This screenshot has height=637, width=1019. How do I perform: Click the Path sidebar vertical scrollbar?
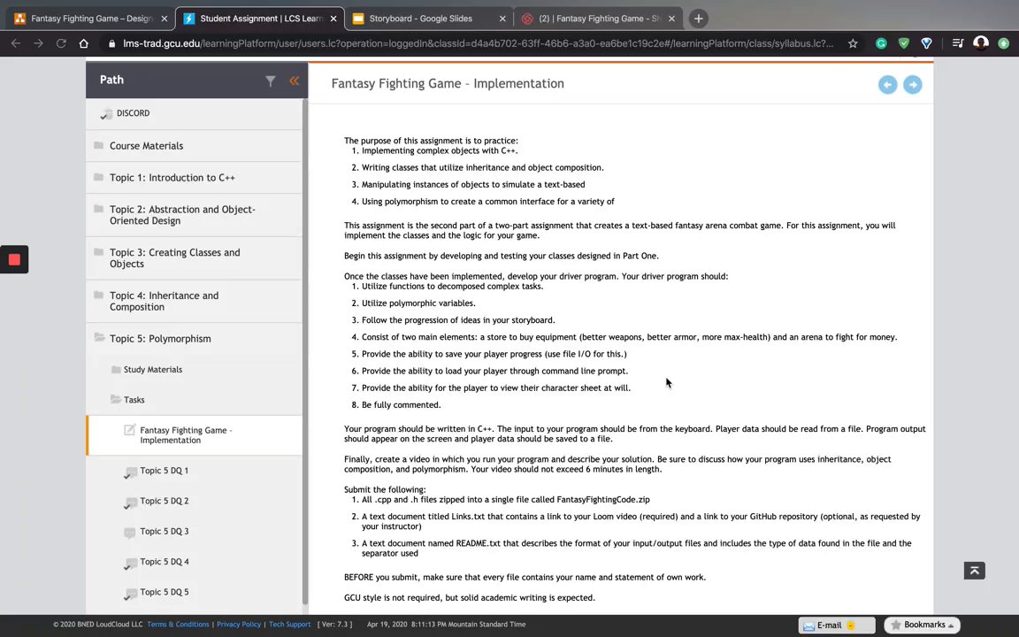click(305, 351)
